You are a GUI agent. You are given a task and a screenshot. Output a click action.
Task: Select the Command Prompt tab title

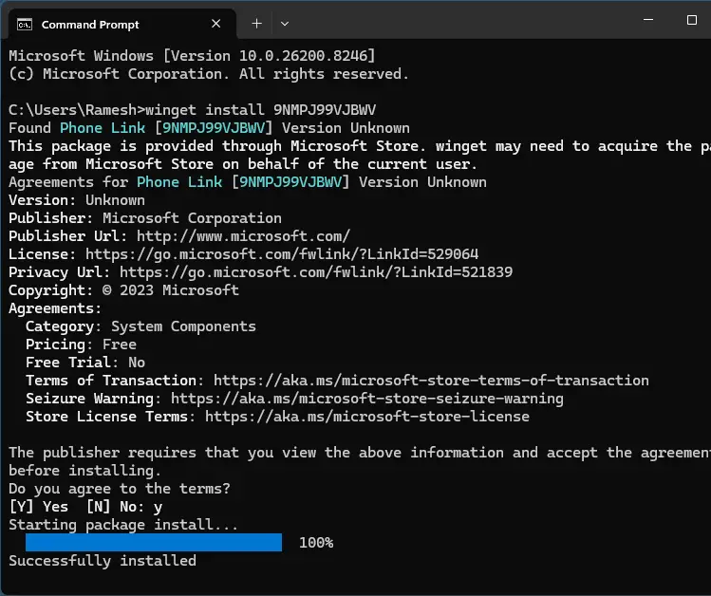point(90,25)
